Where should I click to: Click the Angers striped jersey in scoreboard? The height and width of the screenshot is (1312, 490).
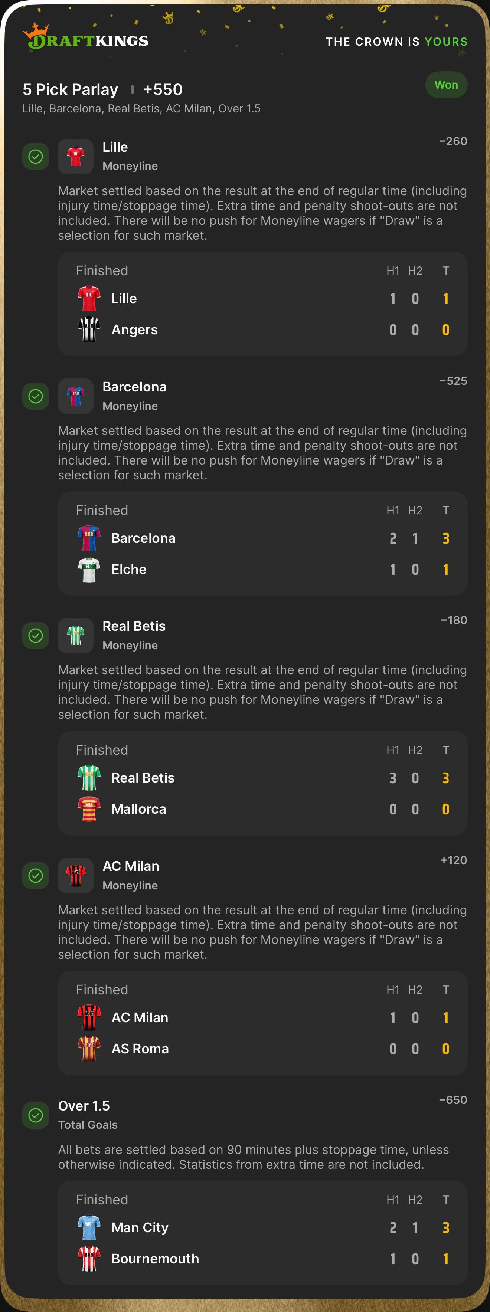pos(89,329)
